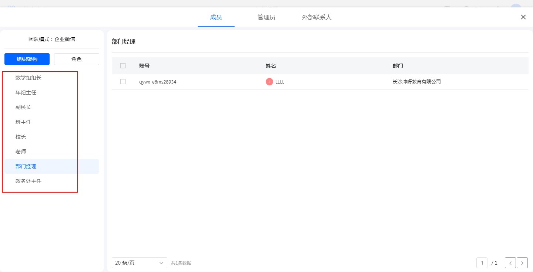Go to the previous page arrow
Viewport: 533px width, 272px height.
[x=510, y=263]
